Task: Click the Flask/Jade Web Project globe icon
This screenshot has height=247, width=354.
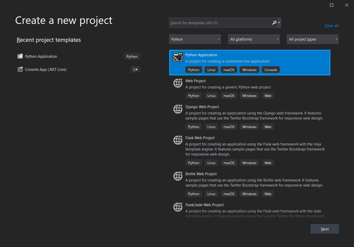Action: tap(178, 207)
